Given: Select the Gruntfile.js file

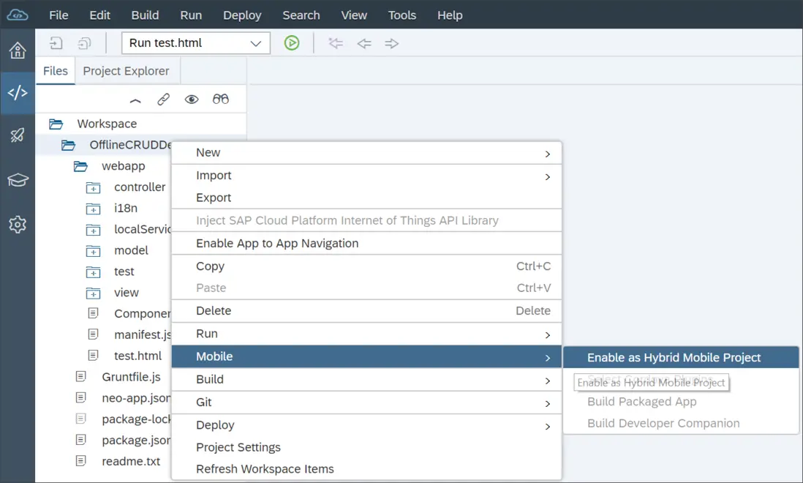Looking at the screenshot, I should 131,377.
